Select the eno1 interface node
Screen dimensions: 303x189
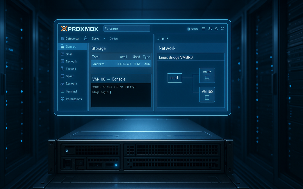pos(174,78)
